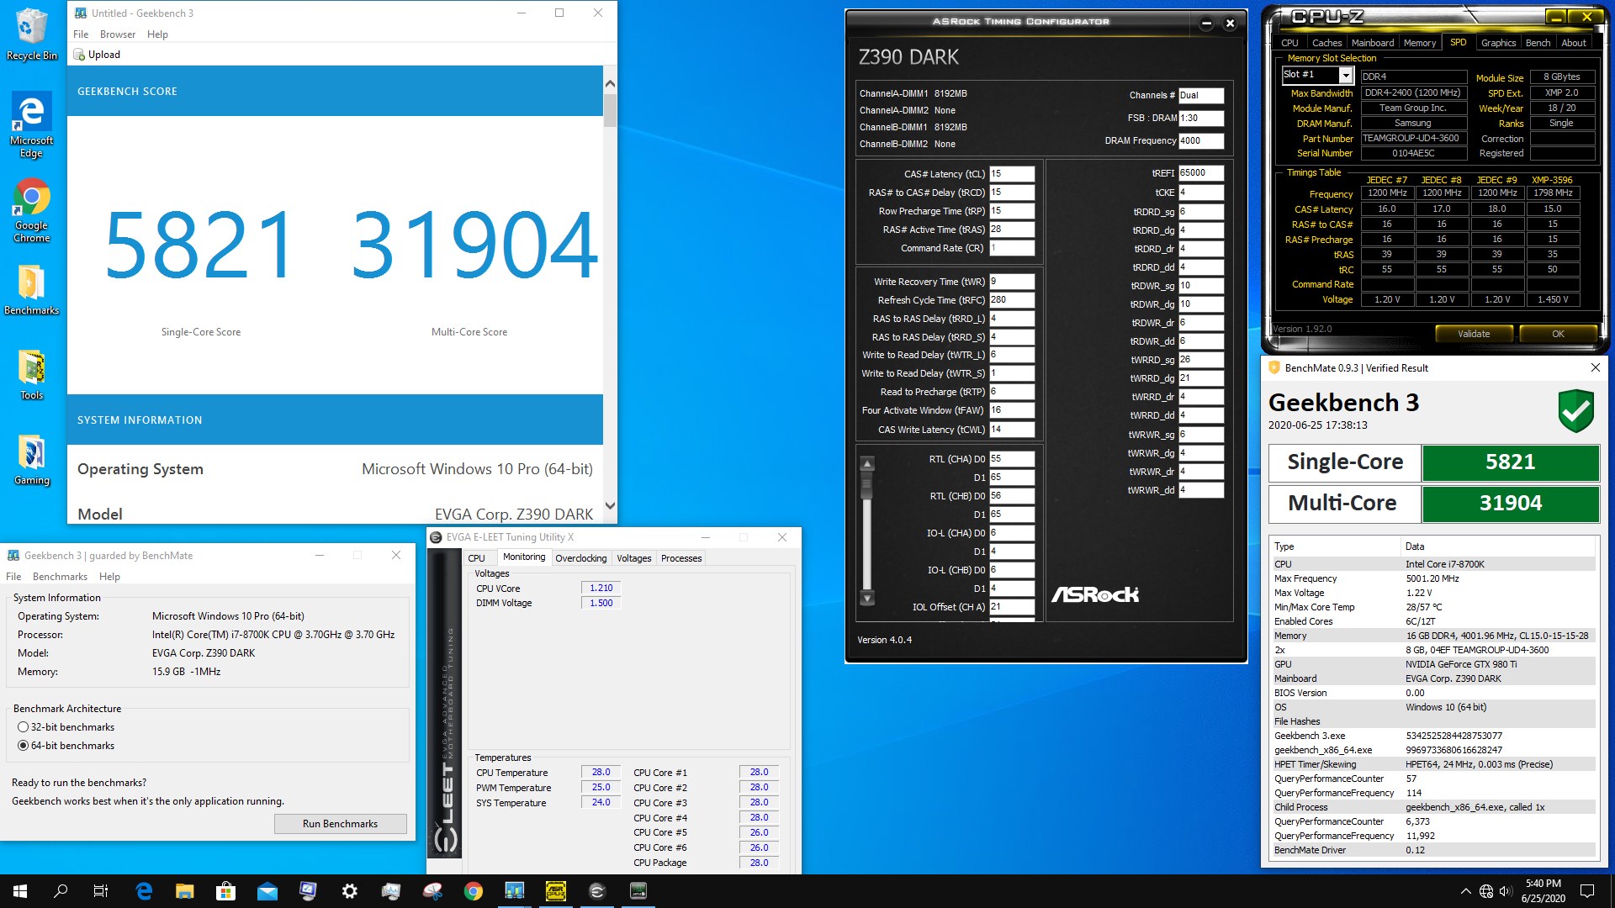This screenshot has width=1615, height=908.
Task: Click tREFI field showing 65000
Action: 1201,173
